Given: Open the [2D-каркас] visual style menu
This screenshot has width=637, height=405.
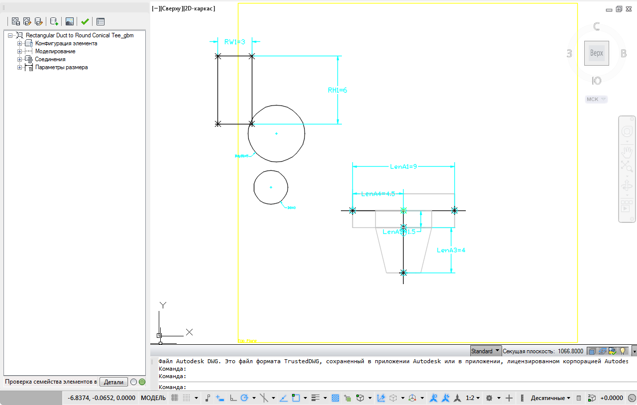Looking at the screenshot, I should [200, 8].
